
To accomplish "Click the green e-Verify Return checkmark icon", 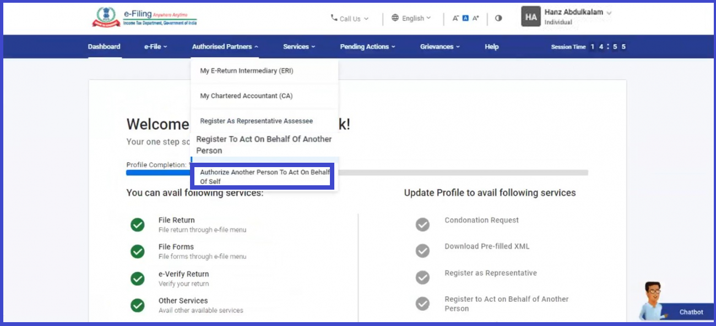I will (x=137, y=279).
